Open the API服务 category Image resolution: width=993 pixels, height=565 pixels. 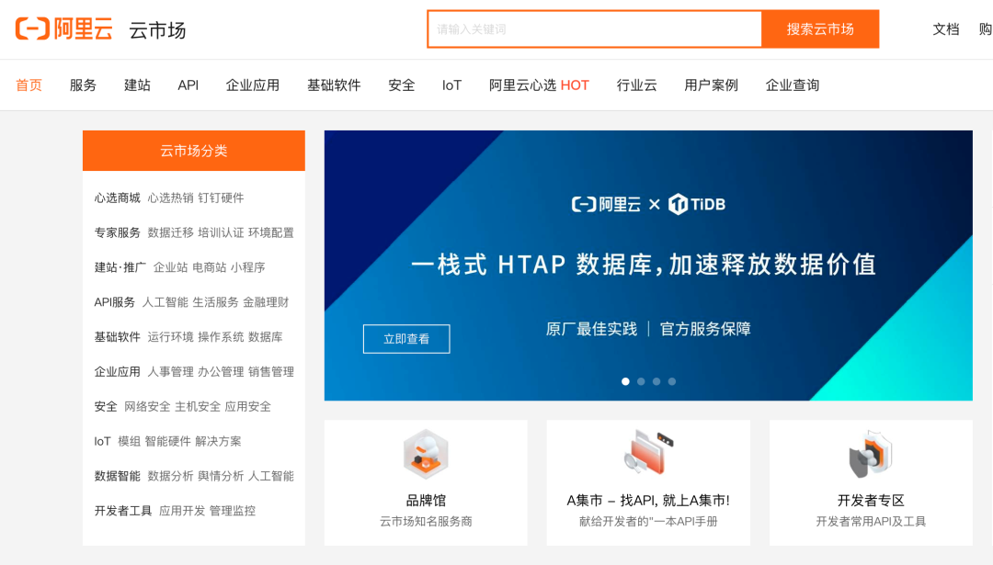click(115, 302)
